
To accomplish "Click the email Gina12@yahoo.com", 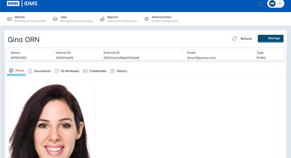I will (x=201, y=58).
